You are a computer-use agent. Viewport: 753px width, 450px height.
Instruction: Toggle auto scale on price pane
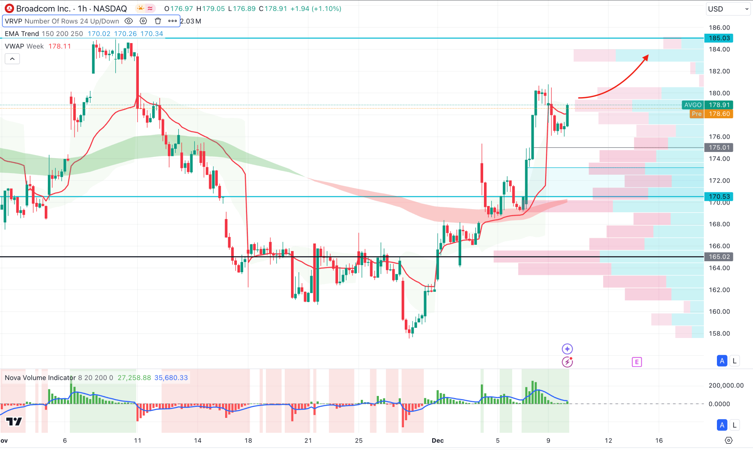[722, 361]
